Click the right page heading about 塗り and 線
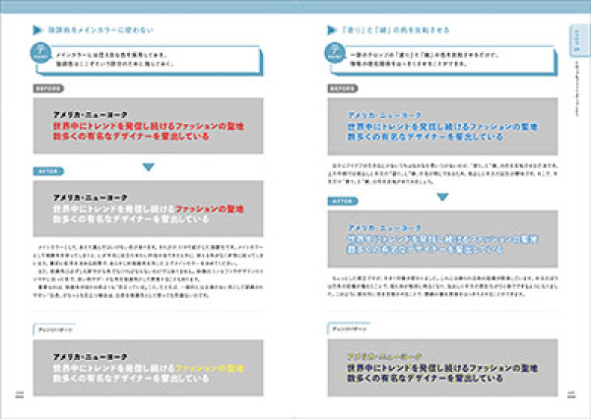The width and height of the screenshot is (591, 419). 396,30
